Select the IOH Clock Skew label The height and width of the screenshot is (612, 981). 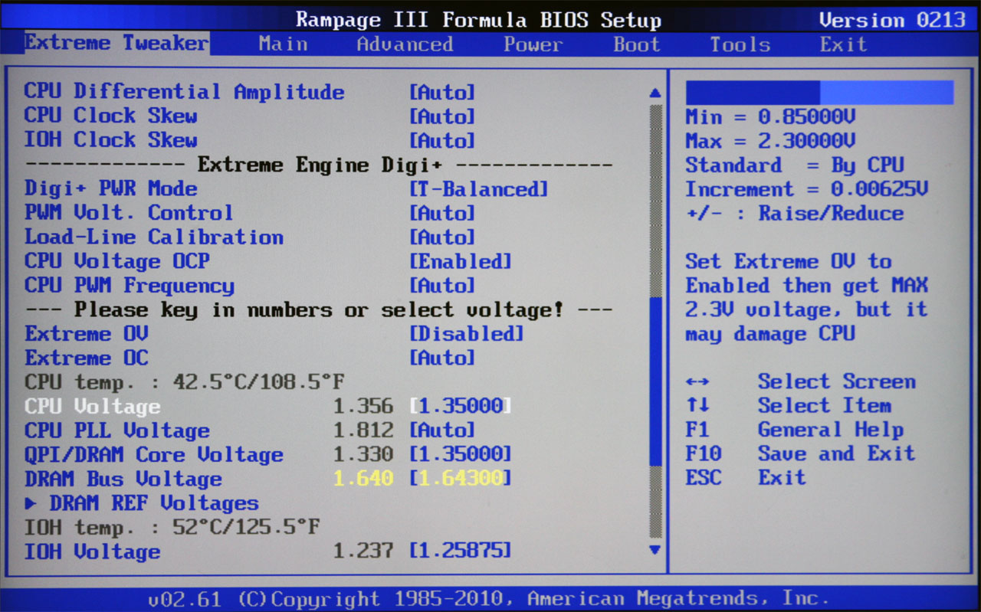point(110,141)
